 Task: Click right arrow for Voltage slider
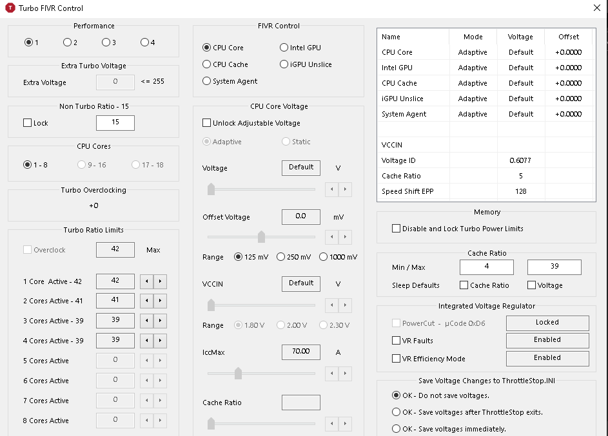pyautogui.click(x=346, y=189)
